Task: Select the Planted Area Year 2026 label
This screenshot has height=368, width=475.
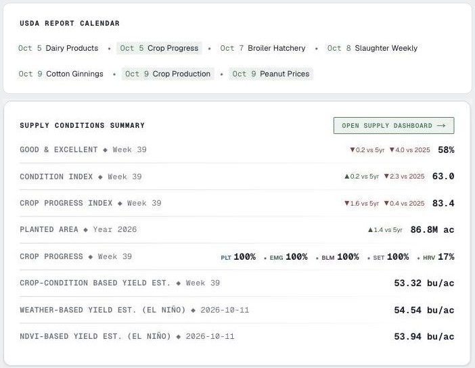Action: coord(78,229)
